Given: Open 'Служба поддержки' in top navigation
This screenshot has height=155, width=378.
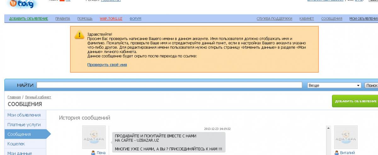Looking at the screenshot, I should tap(274, 19).
